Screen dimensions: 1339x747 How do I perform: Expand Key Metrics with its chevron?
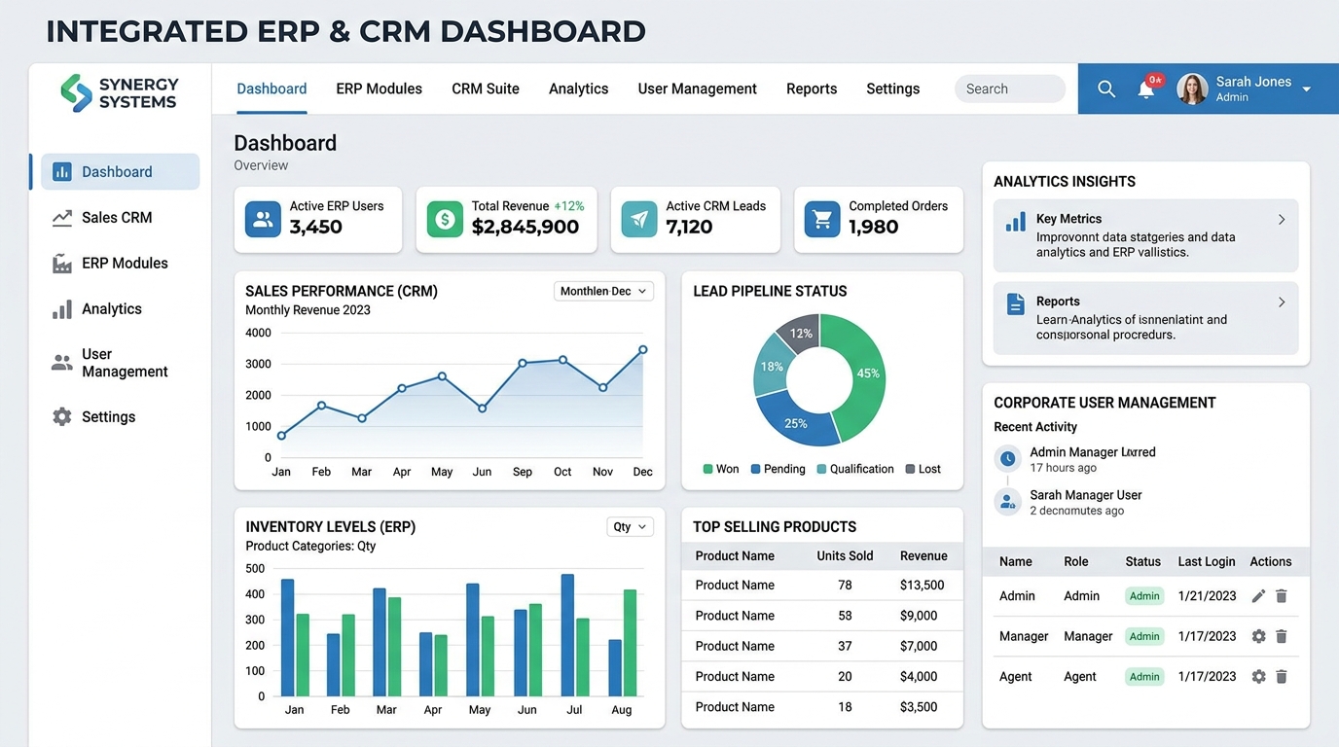point(1282,220)
